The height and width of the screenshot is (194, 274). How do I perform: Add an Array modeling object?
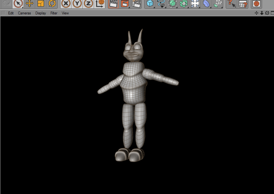(183, 3)
